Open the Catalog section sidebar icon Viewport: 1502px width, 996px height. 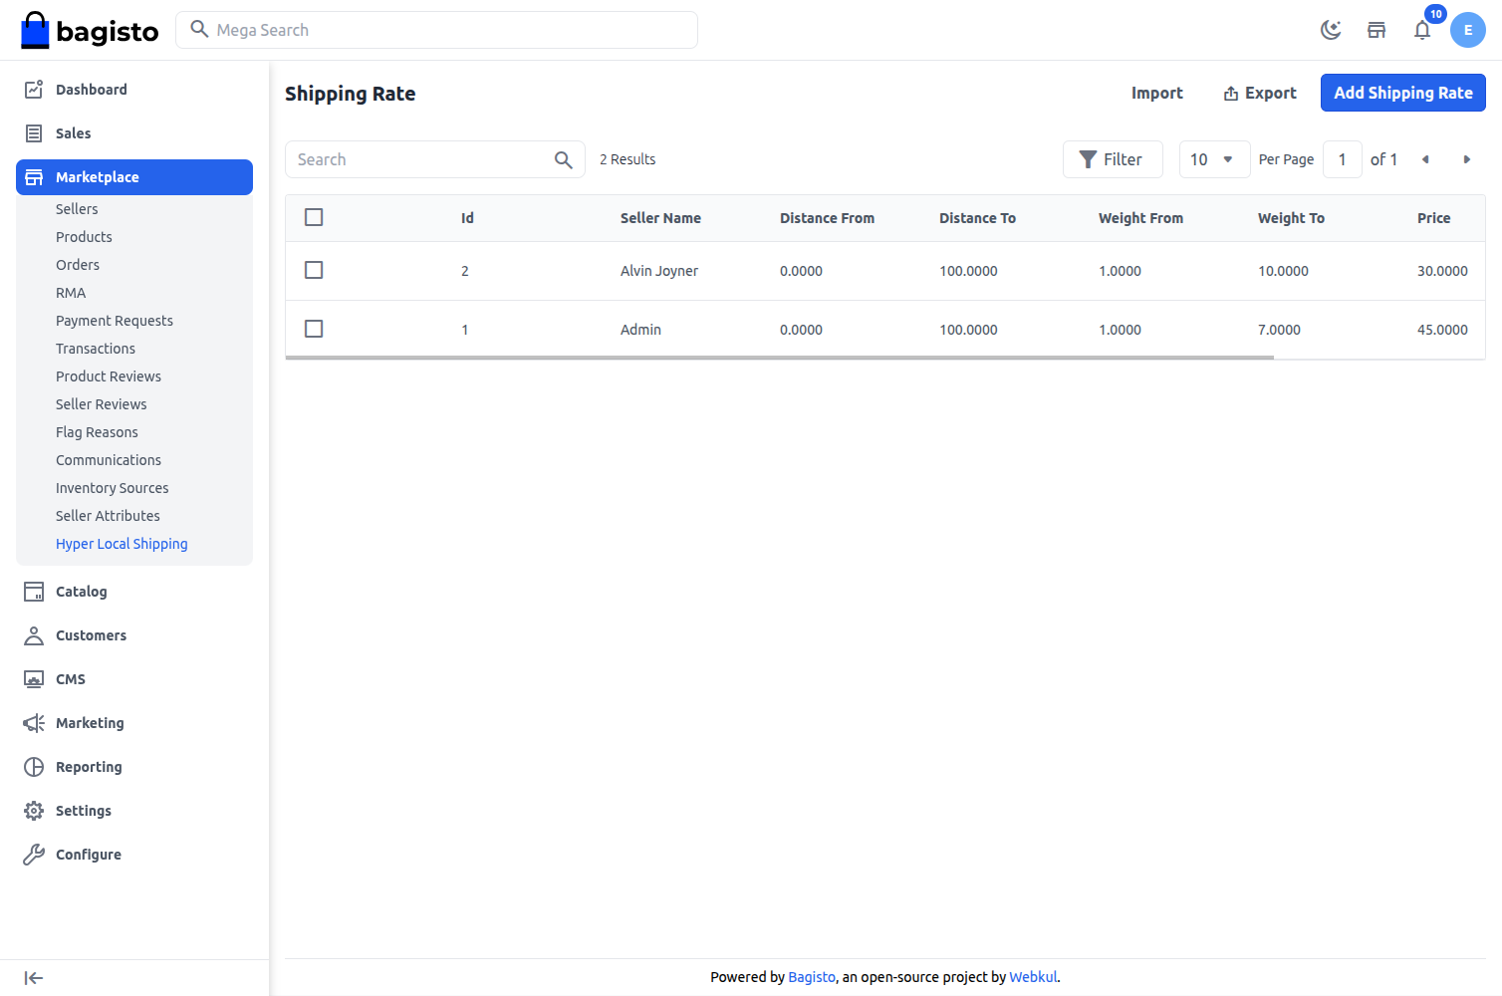tap(33, 591)
